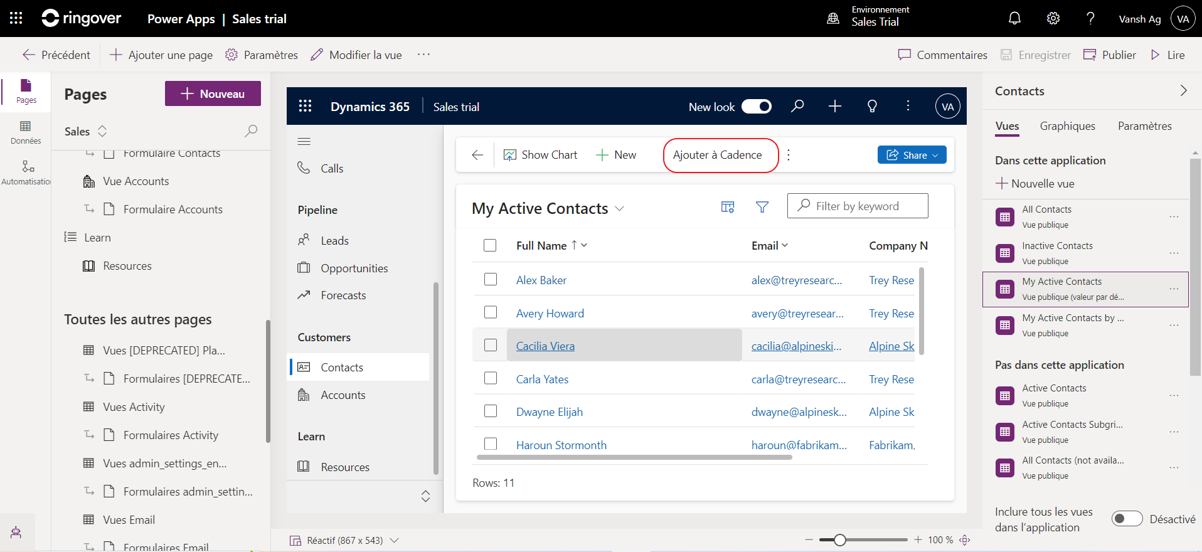The image size is (1202, 552).
Task: Adjust the zoom slider handle
Action: 840,539
